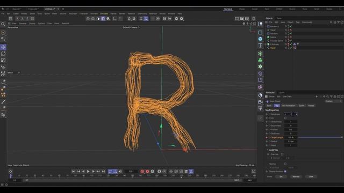Image resolution: width=344 pixels, height=193 pixels.
Task: Click the Radius value field
Action: click(x=291, y=142)
